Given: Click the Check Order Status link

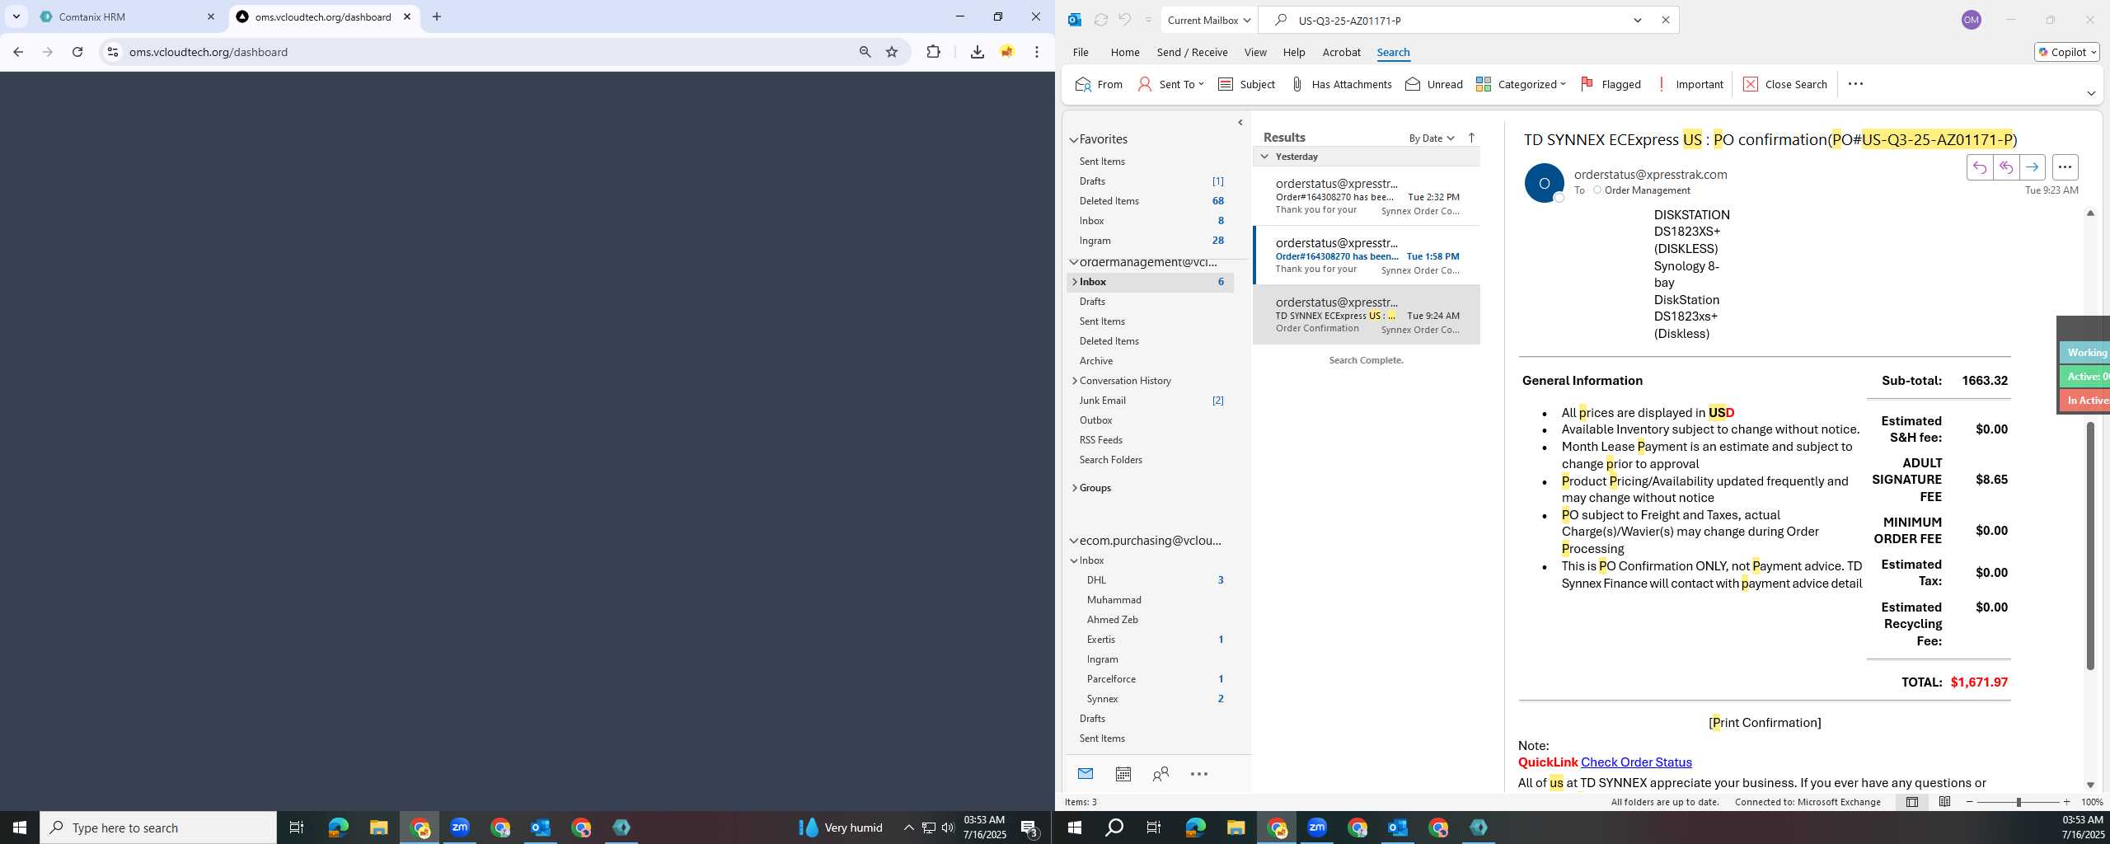Looking at the screenshot, I should (x=1636, y=762).
